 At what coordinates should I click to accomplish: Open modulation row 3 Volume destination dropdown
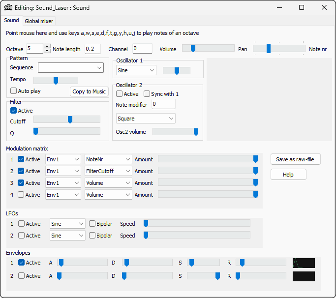(108, 183)
